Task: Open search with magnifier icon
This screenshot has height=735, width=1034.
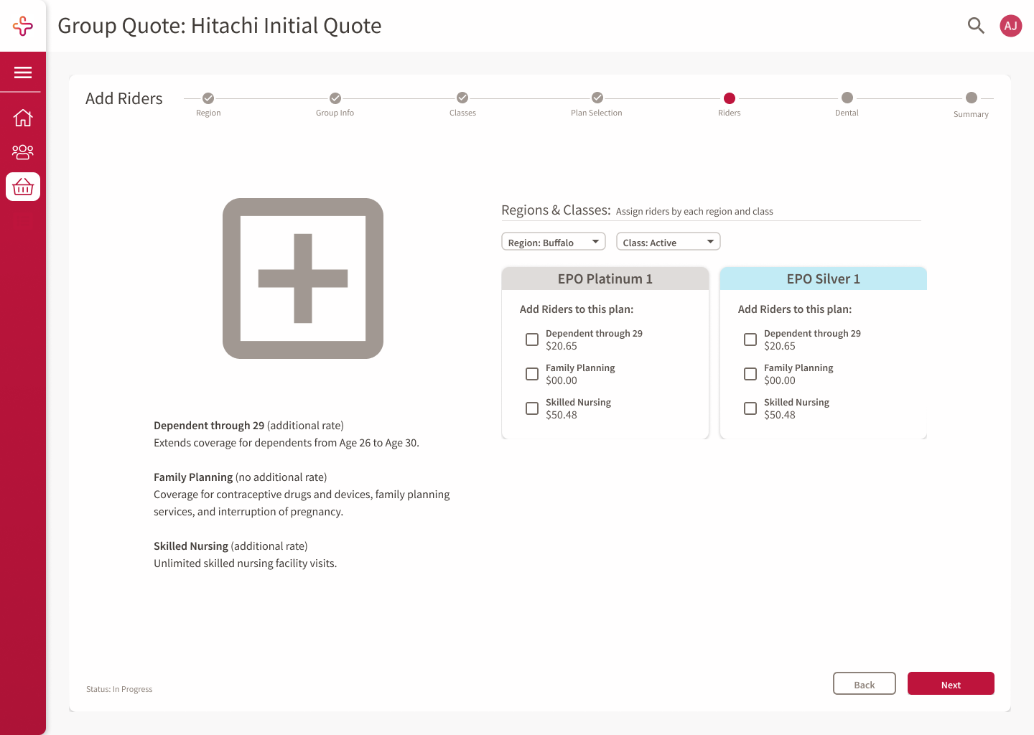Action: click(976, 26)
